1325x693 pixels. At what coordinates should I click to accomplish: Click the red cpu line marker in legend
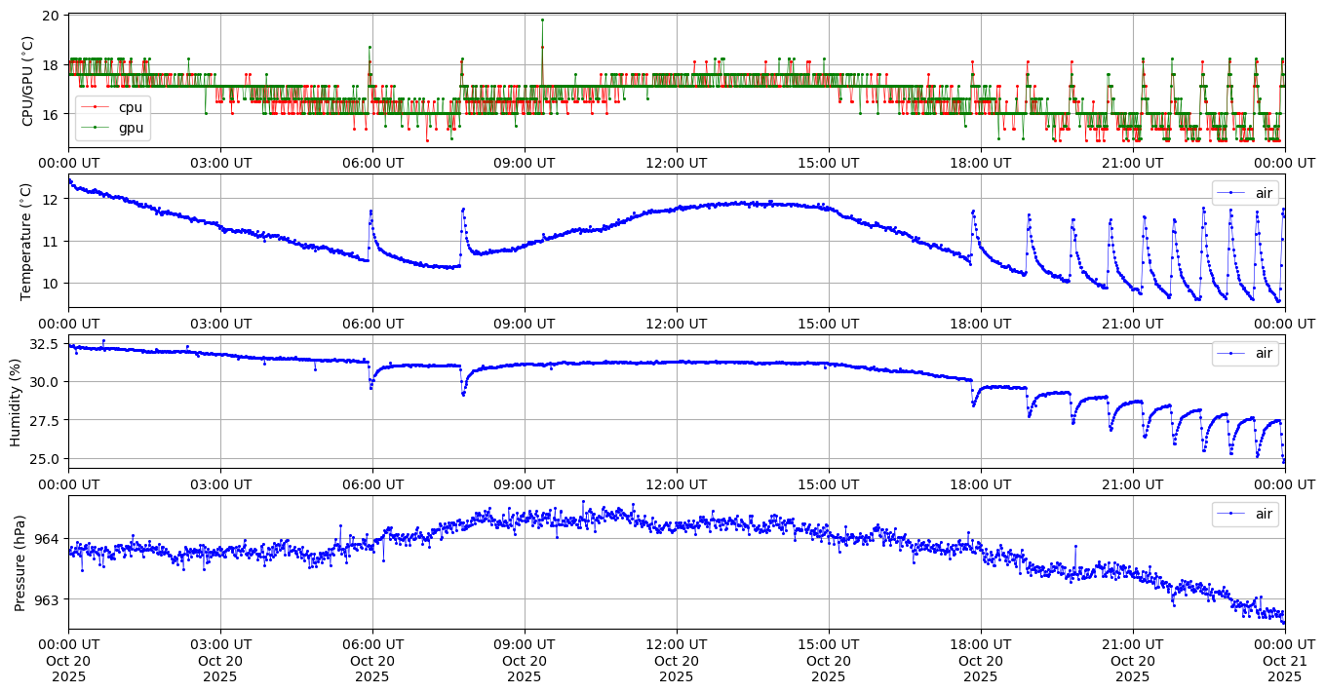coord(95,107)
